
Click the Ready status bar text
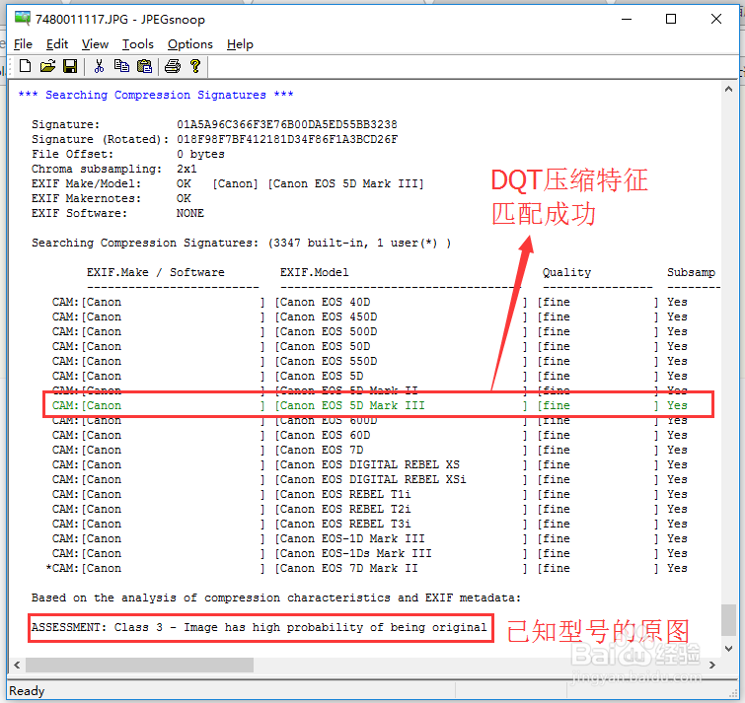[27, 690]
